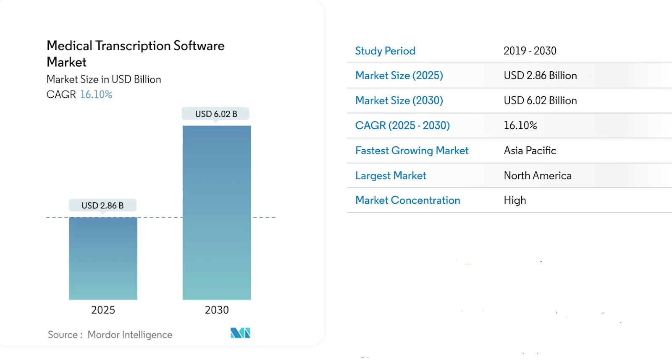Viewport: 672px width, 364px height.
Task: Click the 2030 market size bar
Action: (x=217, y=213)
